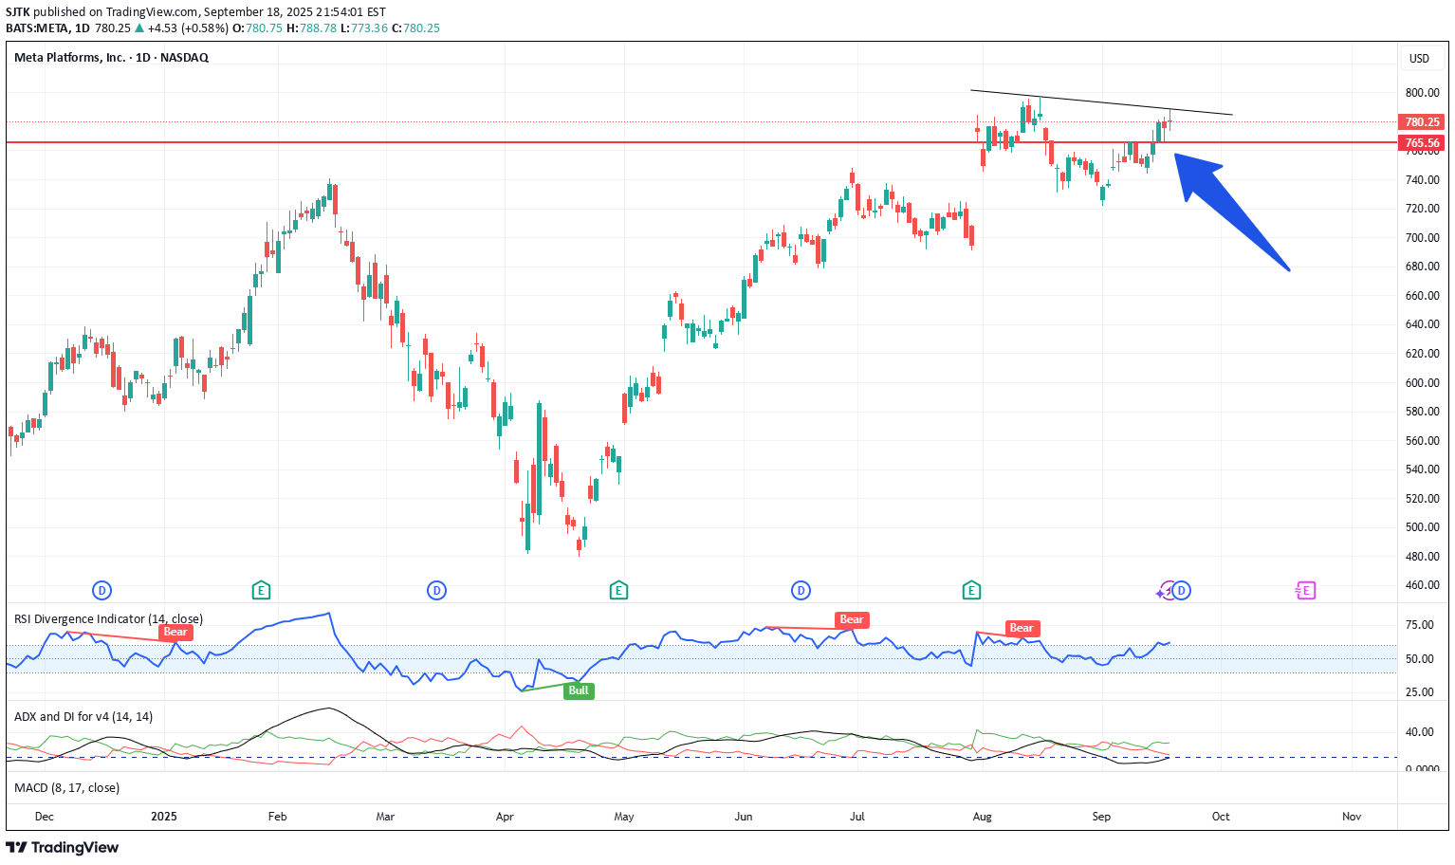This screenshot has width=1455, height=865.
Task: Click the Sep label on time axis
Action: (1101, 817)
